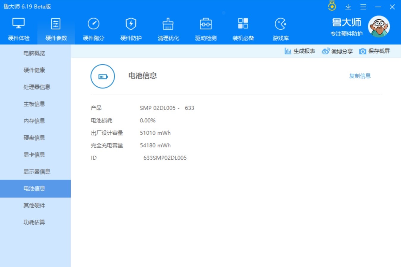Viewport: 401px width, 267px height.
Task: Select 其他硬件 in sidebar
Action: 35,205
